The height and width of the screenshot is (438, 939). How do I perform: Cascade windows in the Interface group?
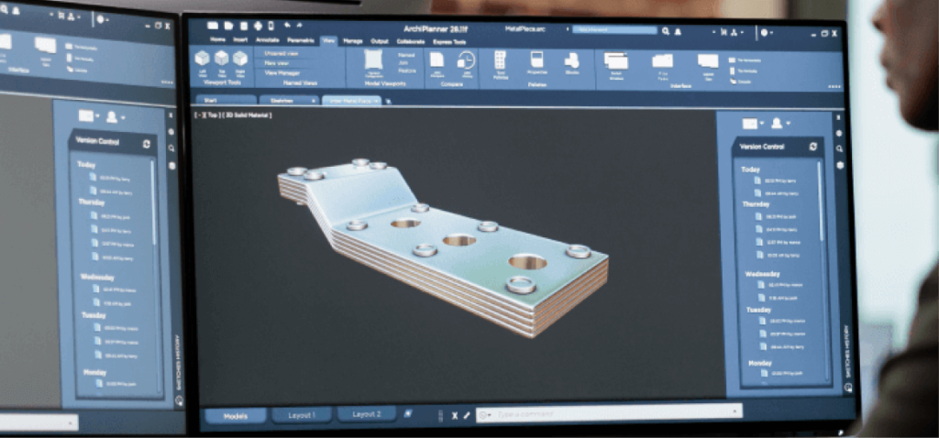tap(738, 81)
